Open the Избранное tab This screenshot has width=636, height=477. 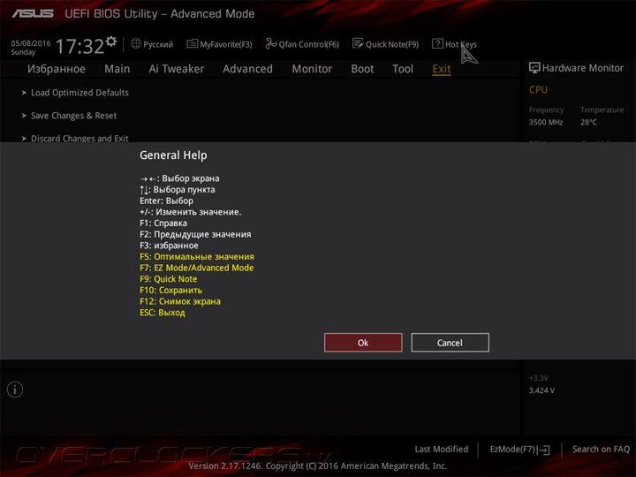(x=57, y=69)
